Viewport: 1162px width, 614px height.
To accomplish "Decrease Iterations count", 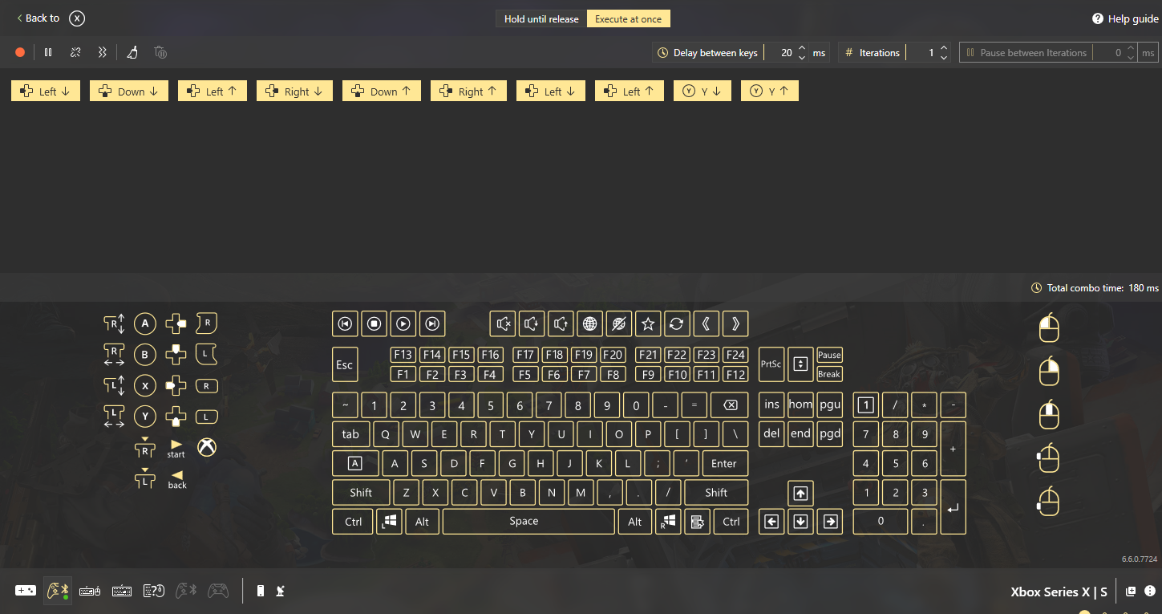I will 944,58.
